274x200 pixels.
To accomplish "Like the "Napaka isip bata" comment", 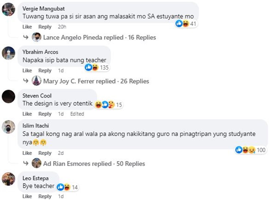I will 27,71.
